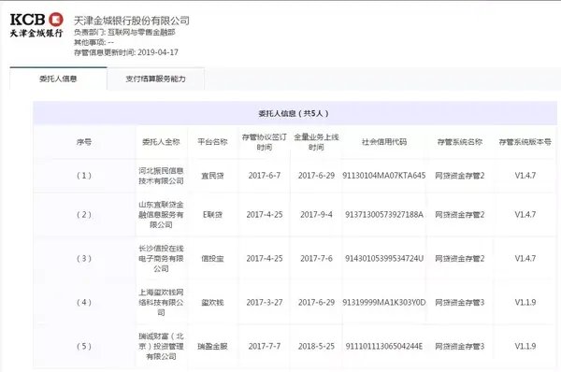Click the 平台名称 column header
The width and height of the screenshot is (561, 372).
point(212,142)
